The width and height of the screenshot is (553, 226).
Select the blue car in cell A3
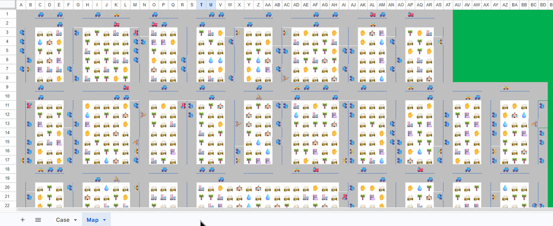click(22, 33)
